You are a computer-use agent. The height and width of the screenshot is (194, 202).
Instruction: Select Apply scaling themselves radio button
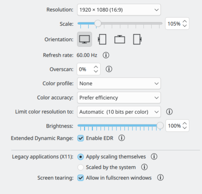pos(81,157)
